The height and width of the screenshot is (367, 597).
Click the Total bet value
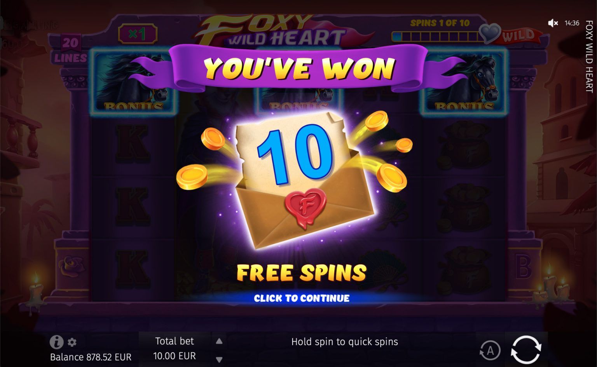(x=175, y=356)
